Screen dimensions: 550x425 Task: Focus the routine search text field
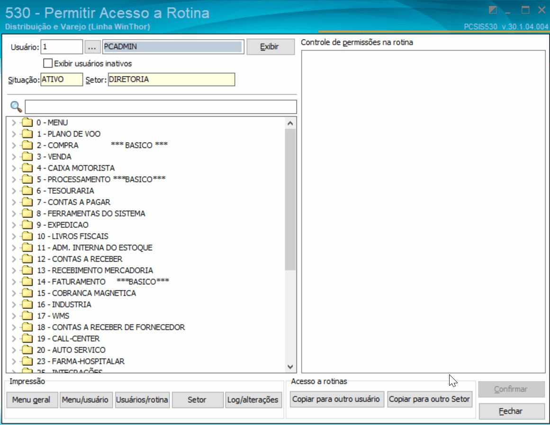[161, 107]
